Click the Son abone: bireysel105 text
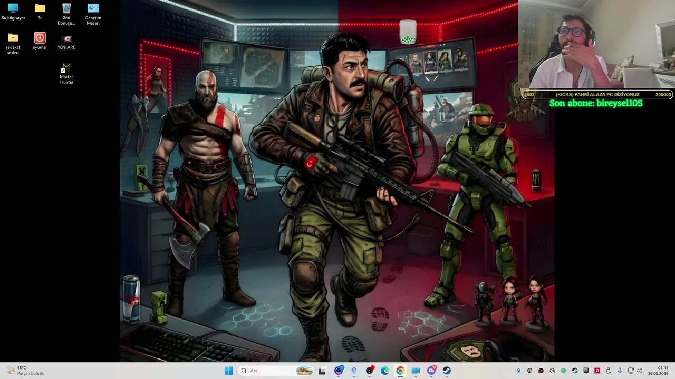The image size is (675, 379). pos(596,103)
